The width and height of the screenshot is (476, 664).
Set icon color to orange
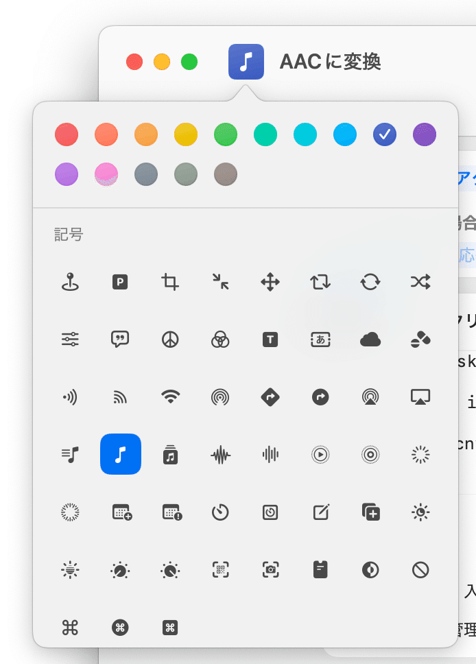(146, 134)
